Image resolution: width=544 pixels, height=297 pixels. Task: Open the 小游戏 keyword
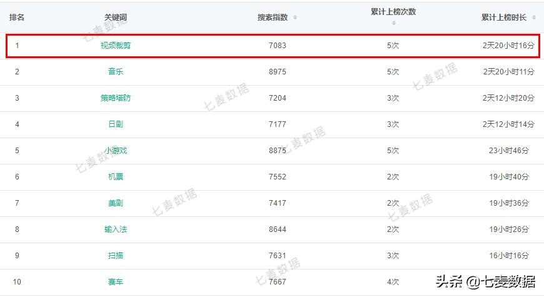[x=116, y=151]
